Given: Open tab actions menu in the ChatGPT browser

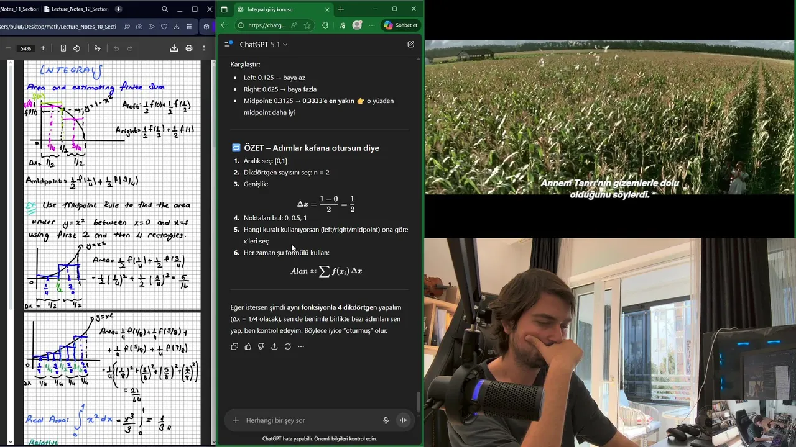Looking at the screenshot, I should [x=224, y=9].
